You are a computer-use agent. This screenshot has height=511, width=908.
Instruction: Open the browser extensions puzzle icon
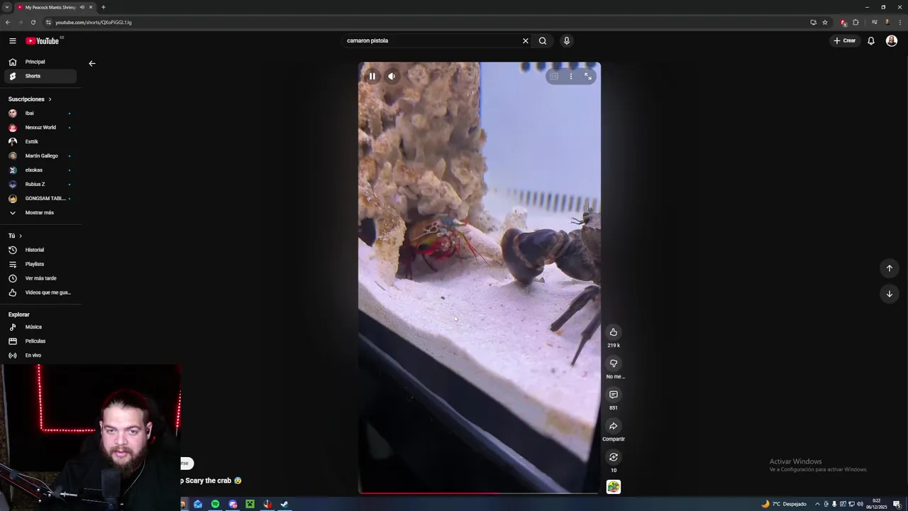856,22
